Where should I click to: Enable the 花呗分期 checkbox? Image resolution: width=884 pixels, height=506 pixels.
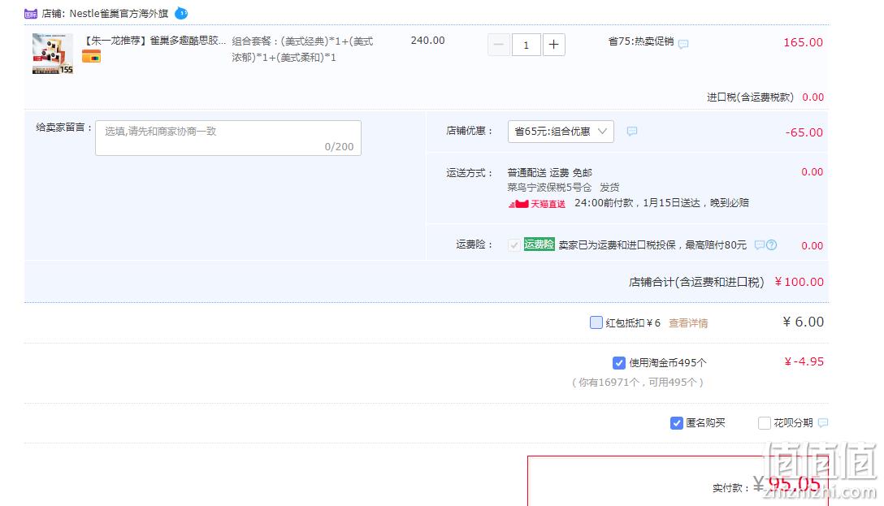pos(765,423)
